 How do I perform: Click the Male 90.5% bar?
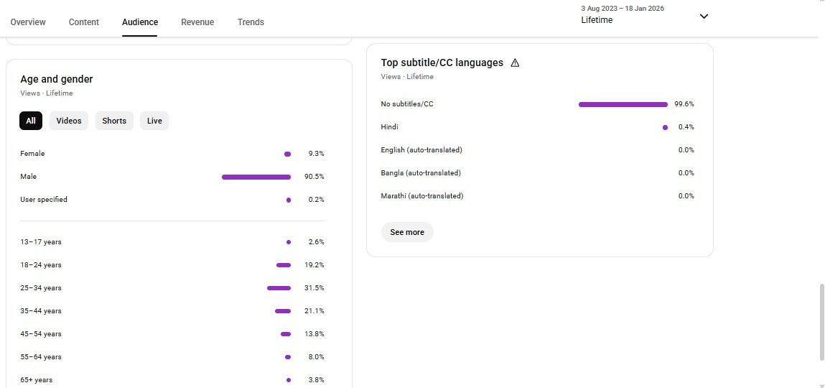click(x=256, y=177)
